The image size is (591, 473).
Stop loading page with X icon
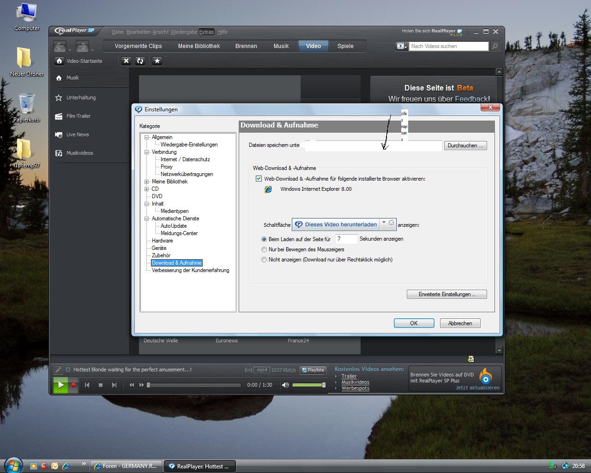click(126, 61)
